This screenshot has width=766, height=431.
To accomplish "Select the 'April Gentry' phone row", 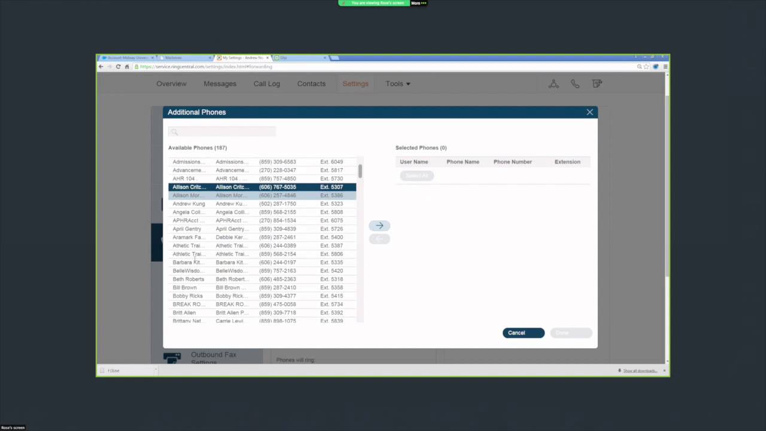I will coord(262,229).
